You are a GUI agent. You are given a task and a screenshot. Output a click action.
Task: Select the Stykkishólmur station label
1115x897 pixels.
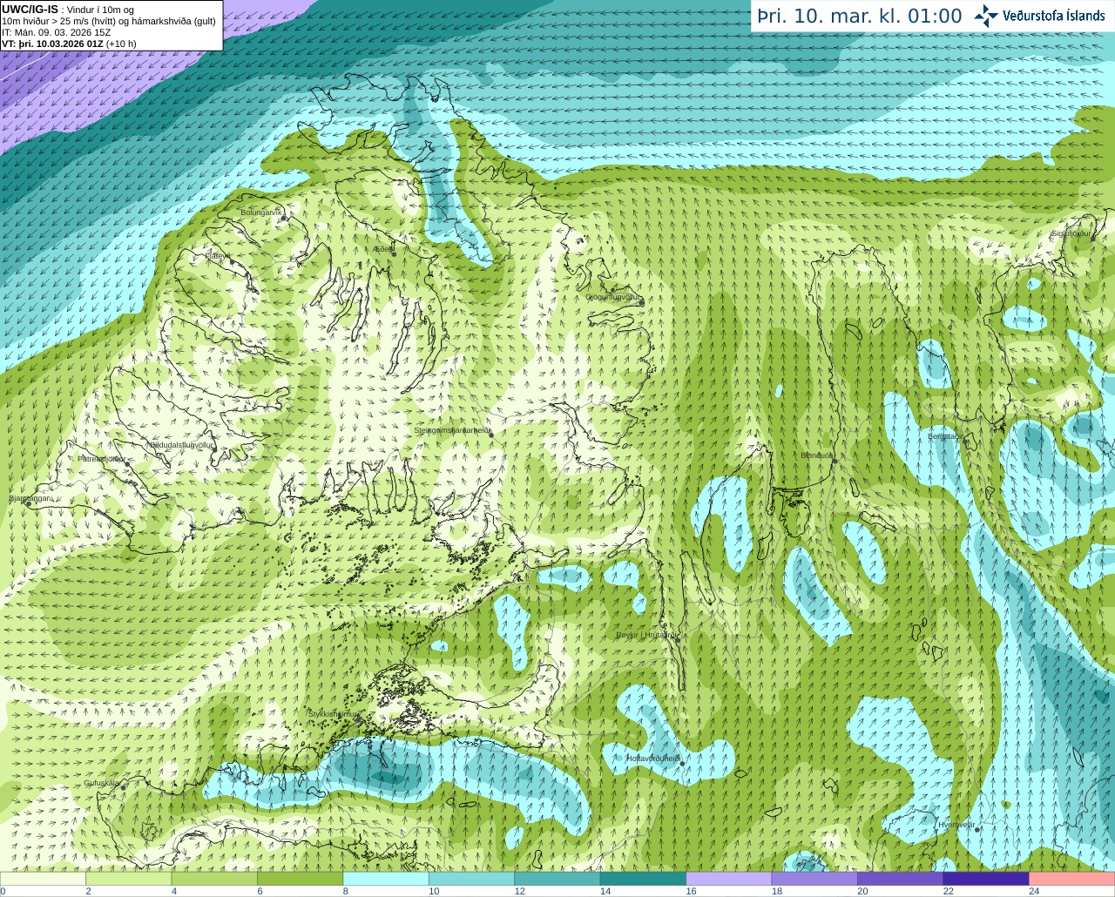coord(334,713)
